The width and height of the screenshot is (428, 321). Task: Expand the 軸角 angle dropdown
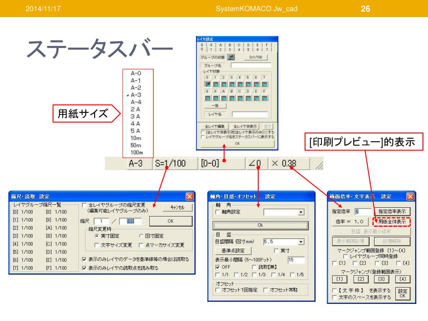tap(301, 213)
